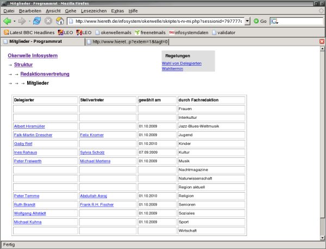The height and width of the screenshot is (249, 326).
Task: Open the Bearbeiten menu
Action: pos(30,11)
